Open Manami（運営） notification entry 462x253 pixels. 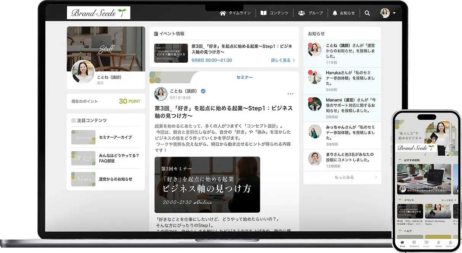point(342,108)
